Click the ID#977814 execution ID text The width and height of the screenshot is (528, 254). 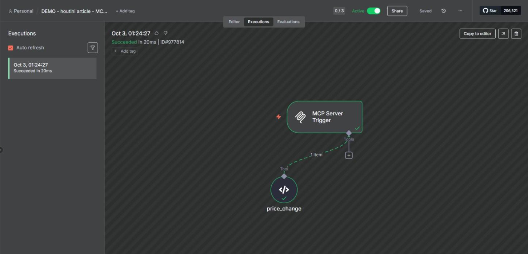coord(172,42)
